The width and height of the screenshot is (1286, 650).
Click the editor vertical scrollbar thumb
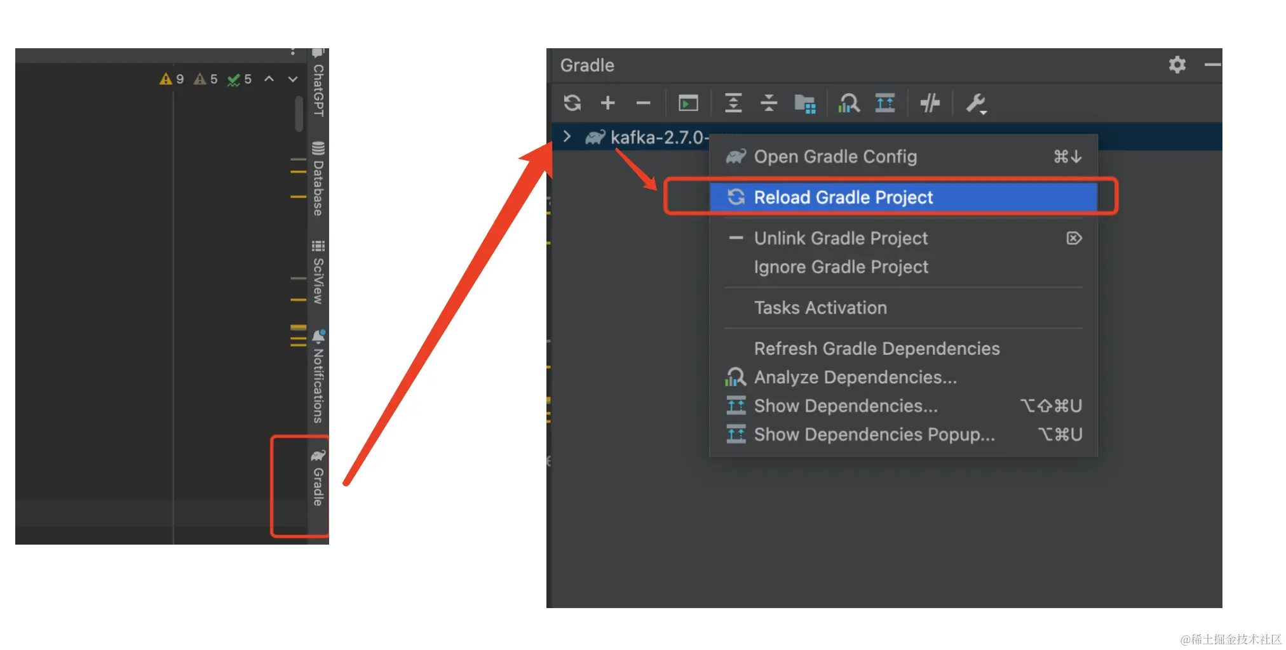299,114
